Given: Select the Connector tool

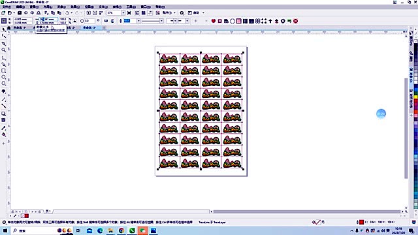Looking at the screenshot, I should click(3, 106).
